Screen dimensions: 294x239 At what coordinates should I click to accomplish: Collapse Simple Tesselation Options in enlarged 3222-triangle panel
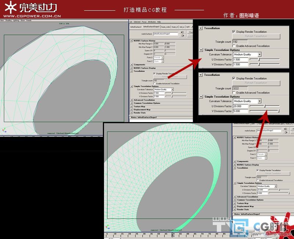click(201, 97)
